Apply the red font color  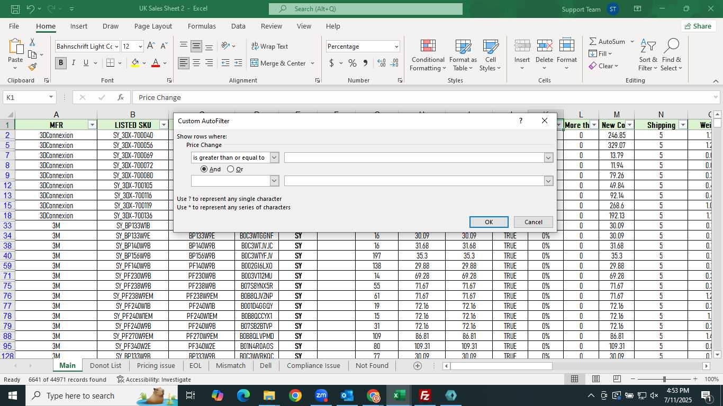pos(156,63)
